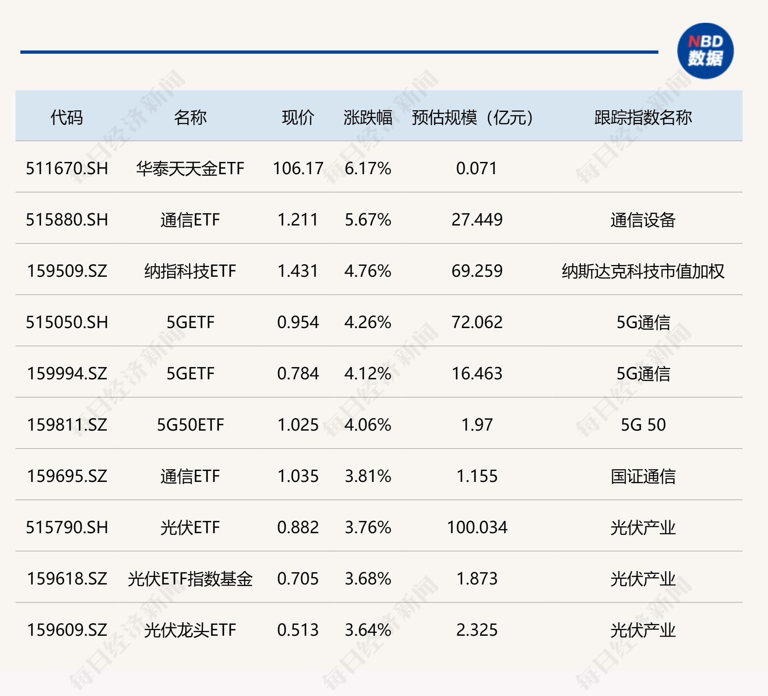Click the change value 5.67%

368,220
